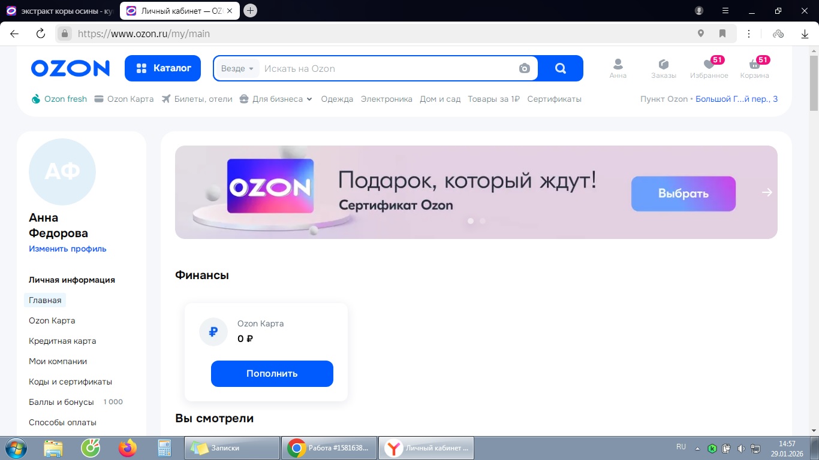Open the three-dot menu beside address bar

749,34
